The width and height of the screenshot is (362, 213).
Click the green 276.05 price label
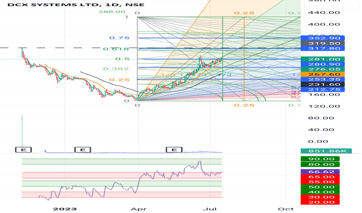tap(323, 69)
